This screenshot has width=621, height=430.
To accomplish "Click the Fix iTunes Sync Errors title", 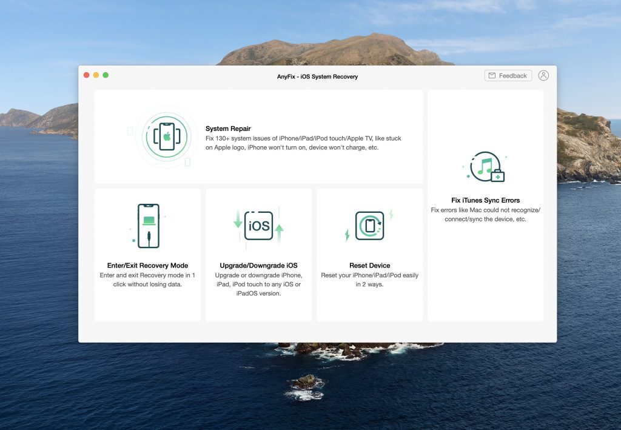I will pyautogui.click(x=486, y=200).
